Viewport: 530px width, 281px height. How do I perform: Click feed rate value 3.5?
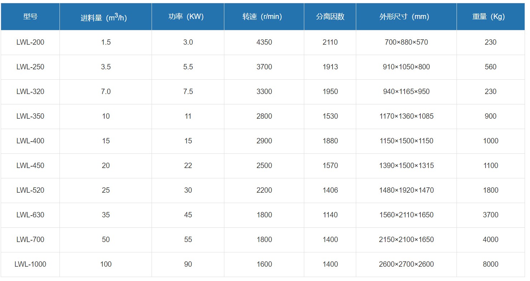point(106,67)
